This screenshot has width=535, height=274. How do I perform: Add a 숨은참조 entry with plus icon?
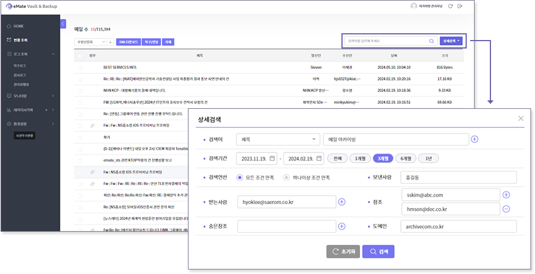coord(341,226)
